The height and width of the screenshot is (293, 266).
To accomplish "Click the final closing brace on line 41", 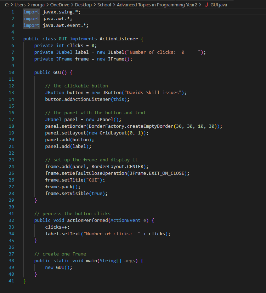I will (25, 281).
